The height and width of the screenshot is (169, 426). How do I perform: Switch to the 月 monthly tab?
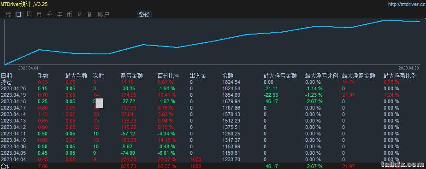click(x=39, y=14)
